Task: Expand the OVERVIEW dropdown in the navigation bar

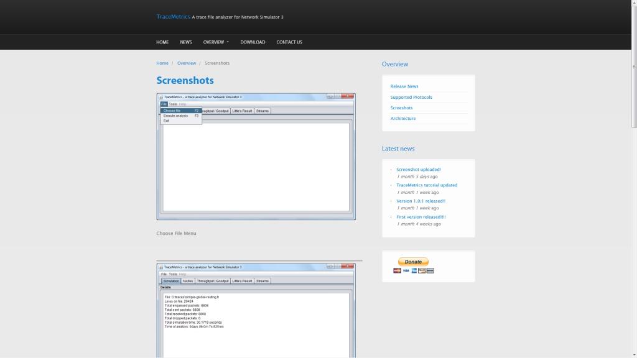Action: 216,42
